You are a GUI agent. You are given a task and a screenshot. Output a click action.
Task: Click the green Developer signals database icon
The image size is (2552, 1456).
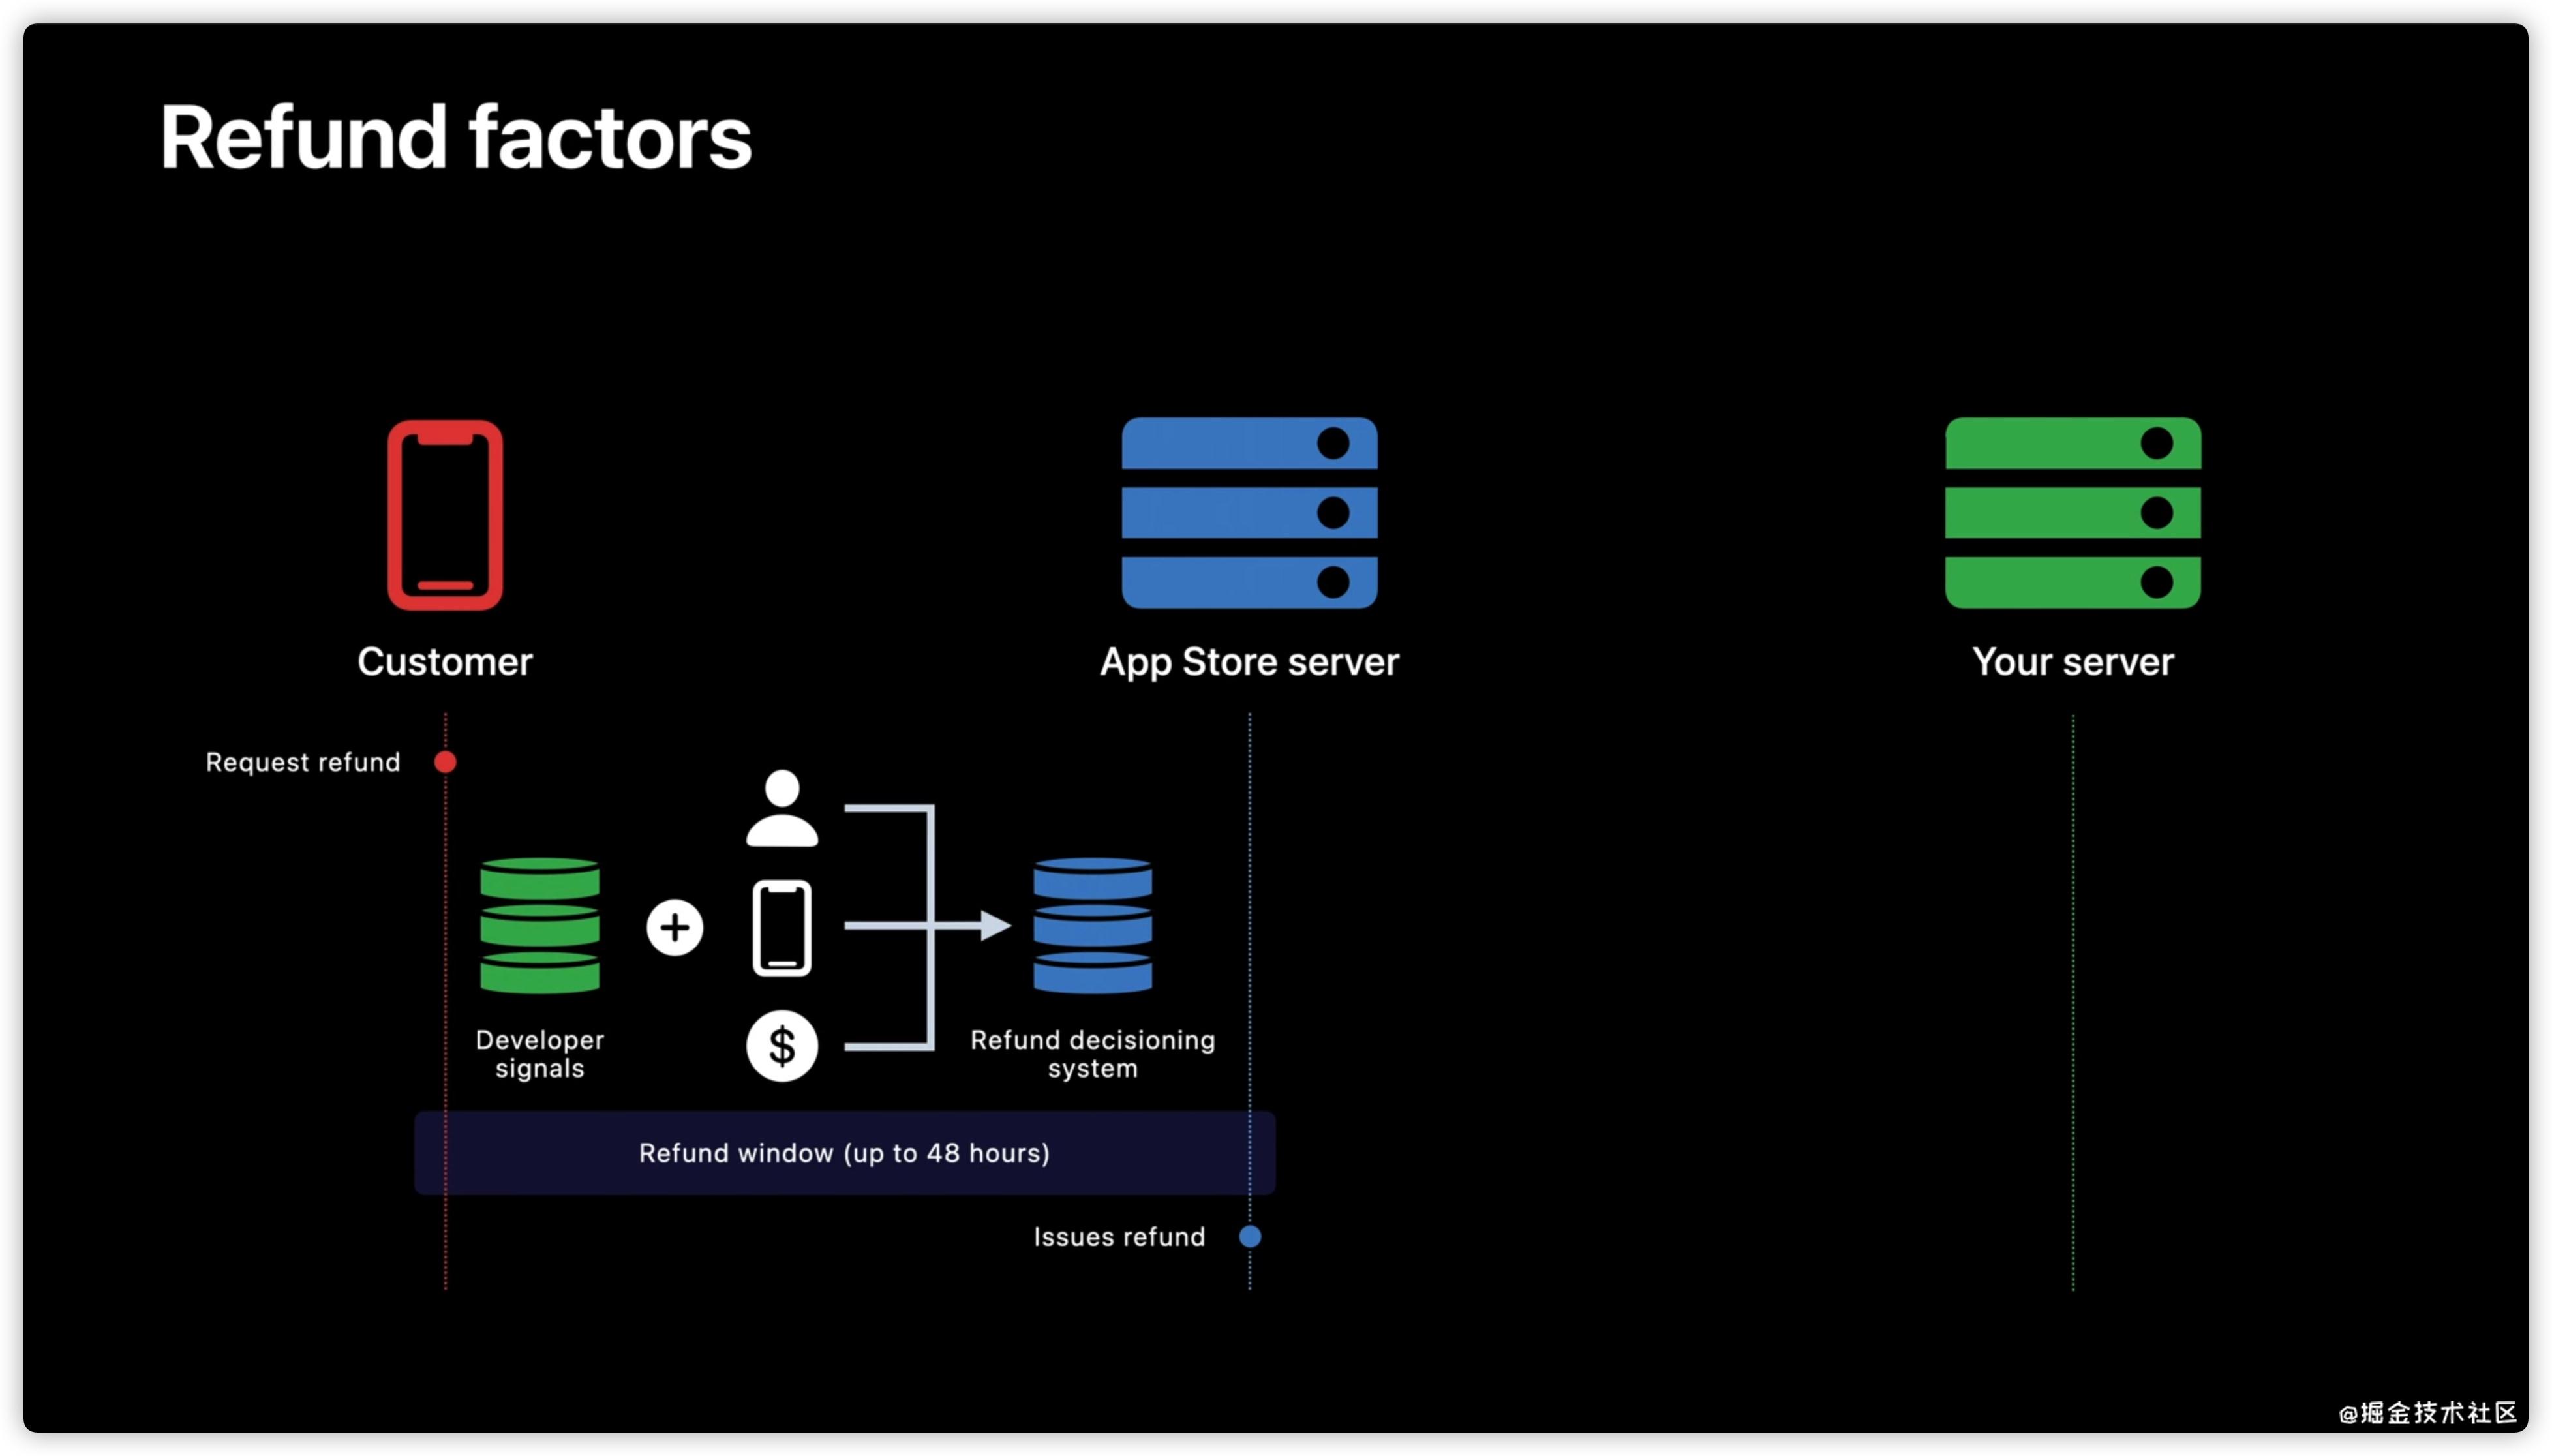click(539, 925)
